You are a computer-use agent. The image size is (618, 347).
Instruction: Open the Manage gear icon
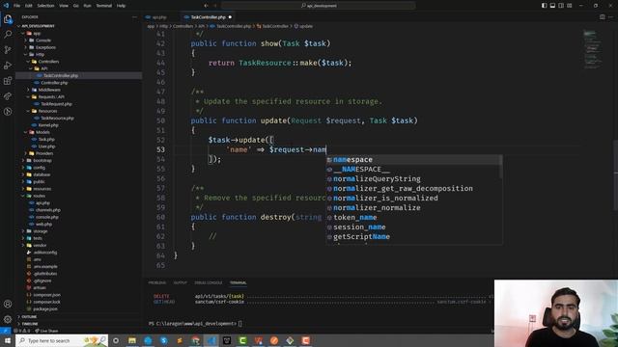(8, 319)
